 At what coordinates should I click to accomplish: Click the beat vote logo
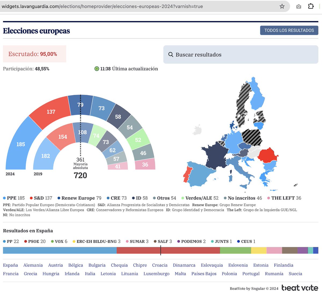tap(300, 288)
